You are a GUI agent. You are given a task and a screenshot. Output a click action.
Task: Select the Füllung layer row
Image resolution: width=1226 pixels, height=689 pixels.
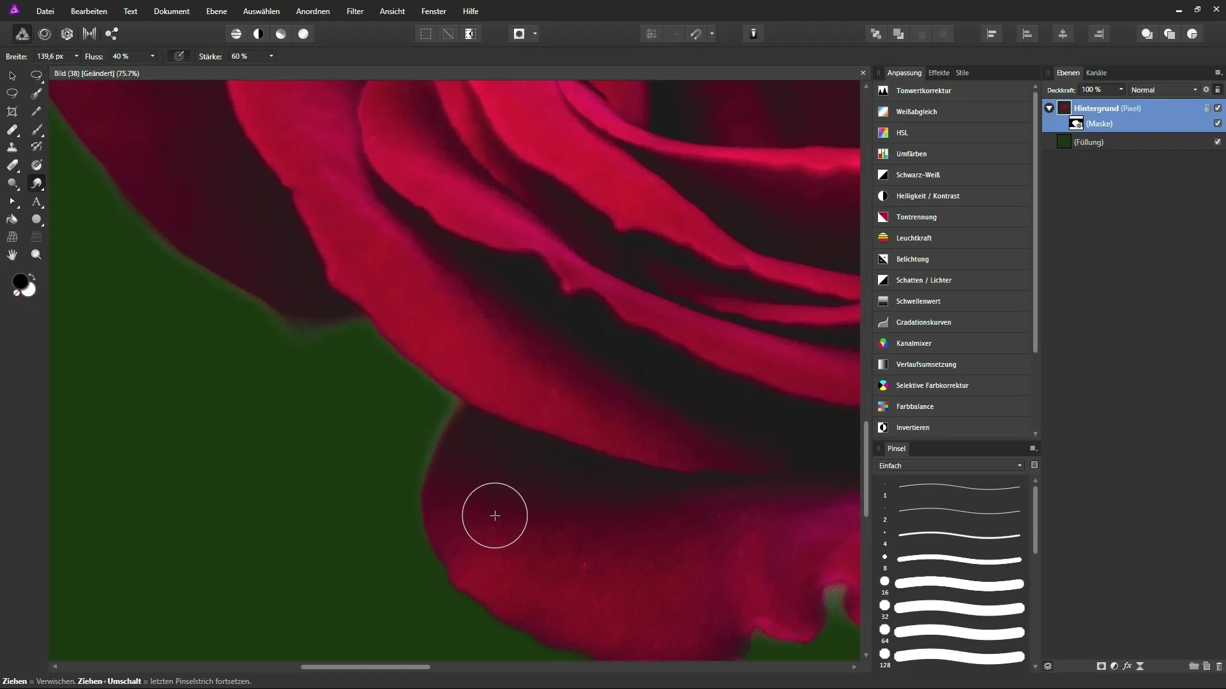click(1133, 142)
